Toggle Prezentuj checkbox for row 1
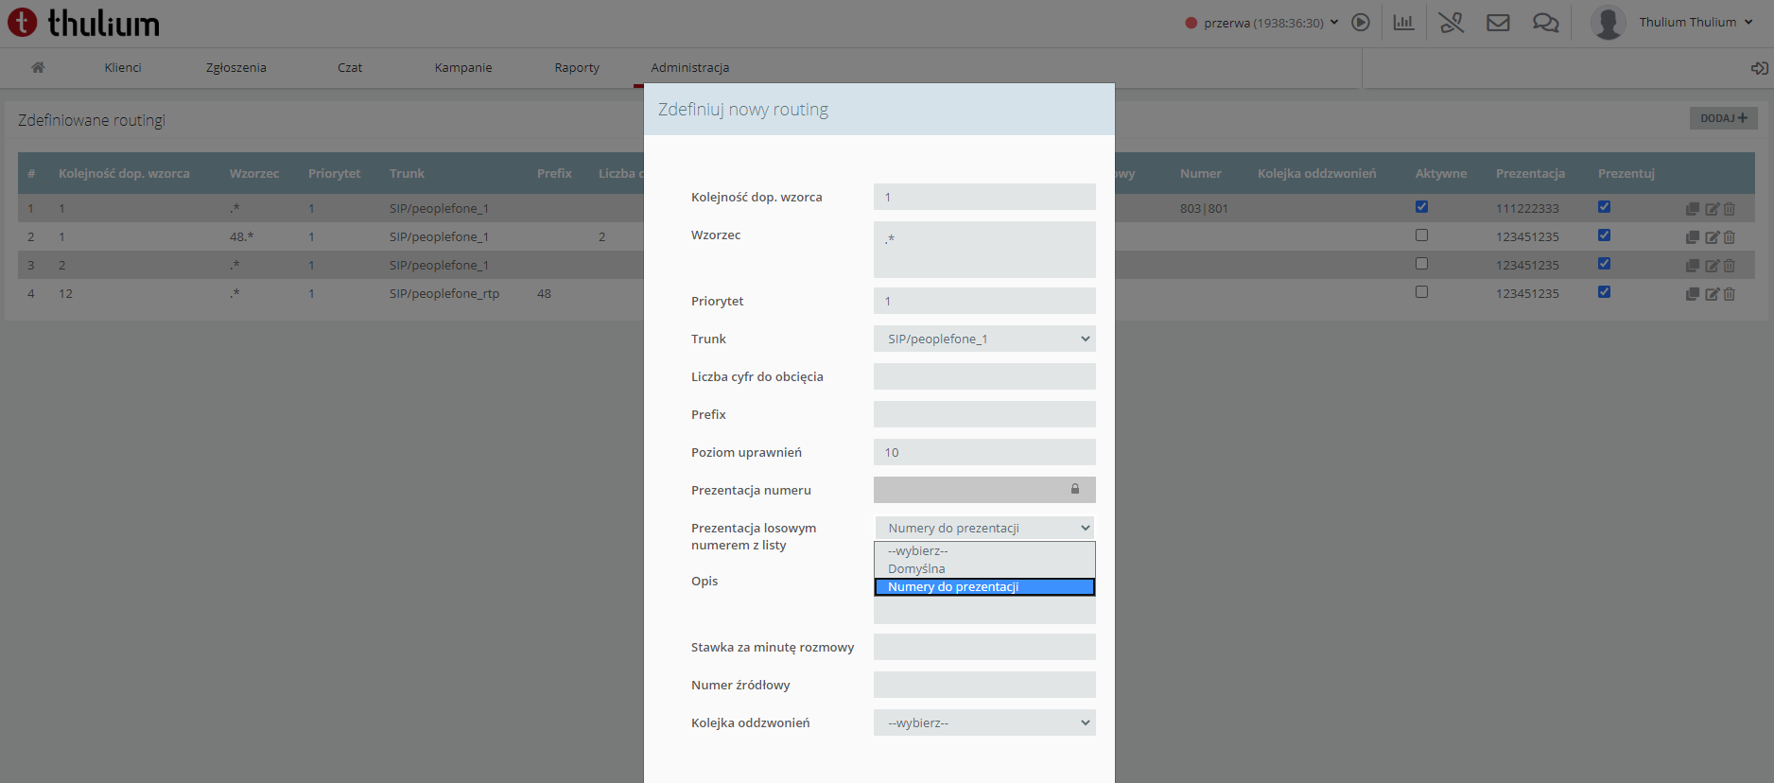Viewport: 1774px width, 783px height. coord(1604,206)
